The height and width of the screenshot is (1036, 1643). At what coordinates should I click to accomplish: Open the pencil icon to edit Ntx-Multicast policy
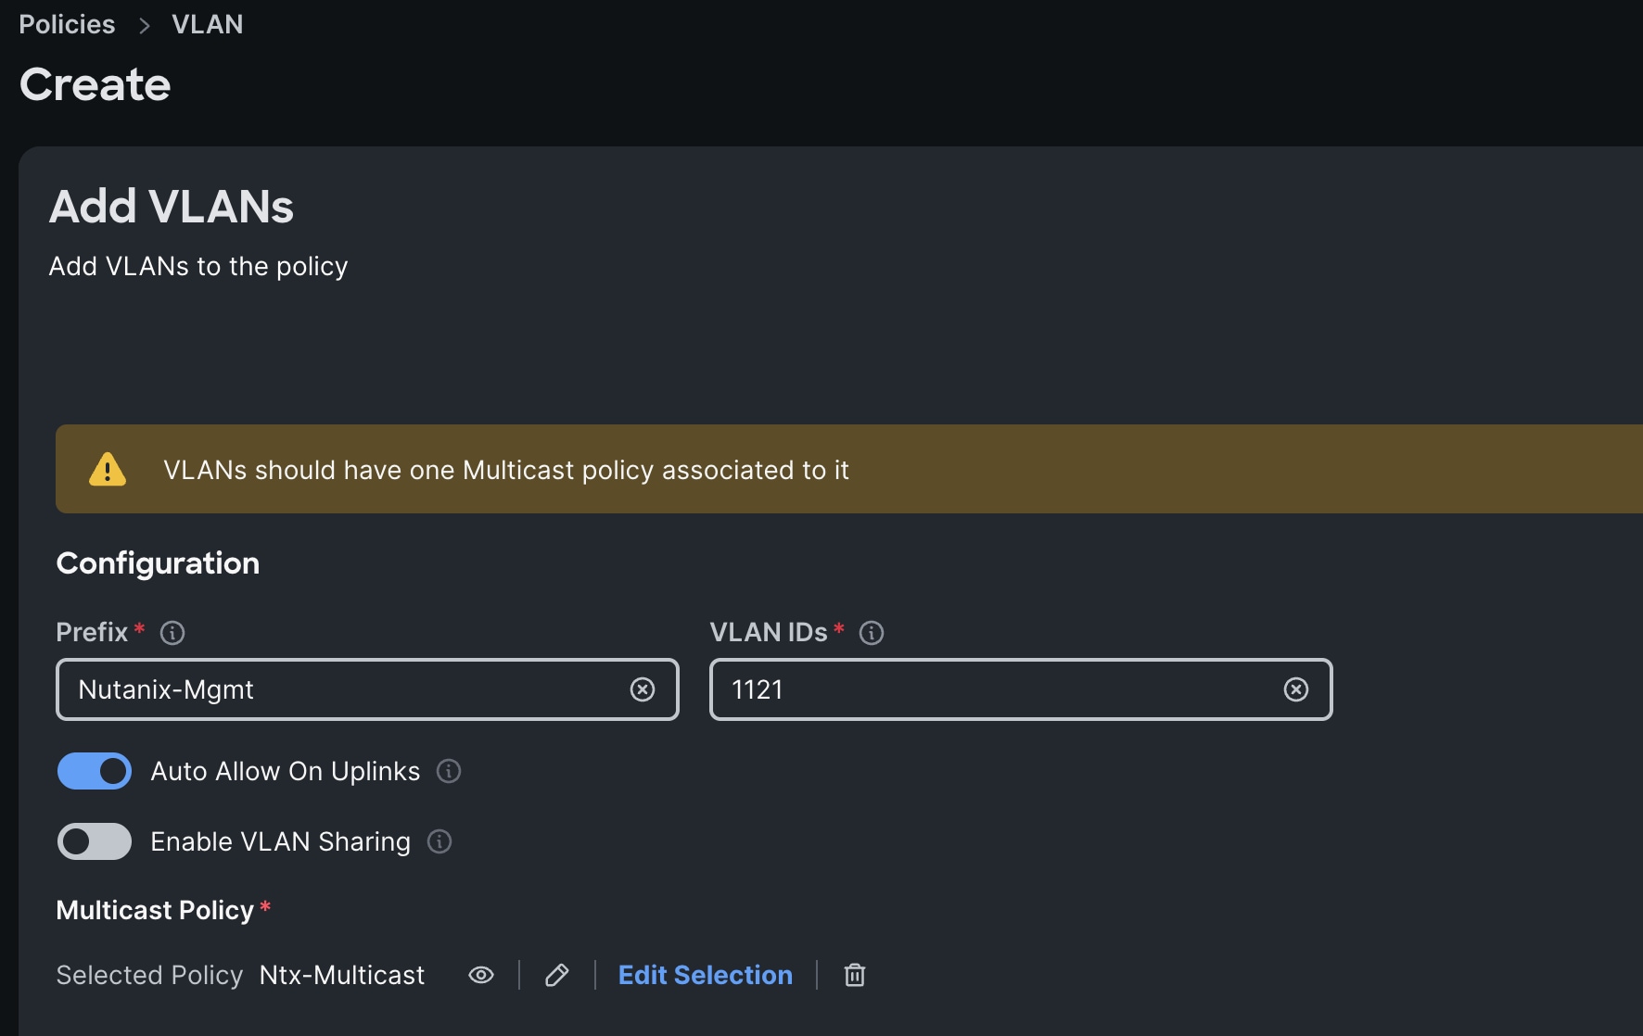coord(556,975)
